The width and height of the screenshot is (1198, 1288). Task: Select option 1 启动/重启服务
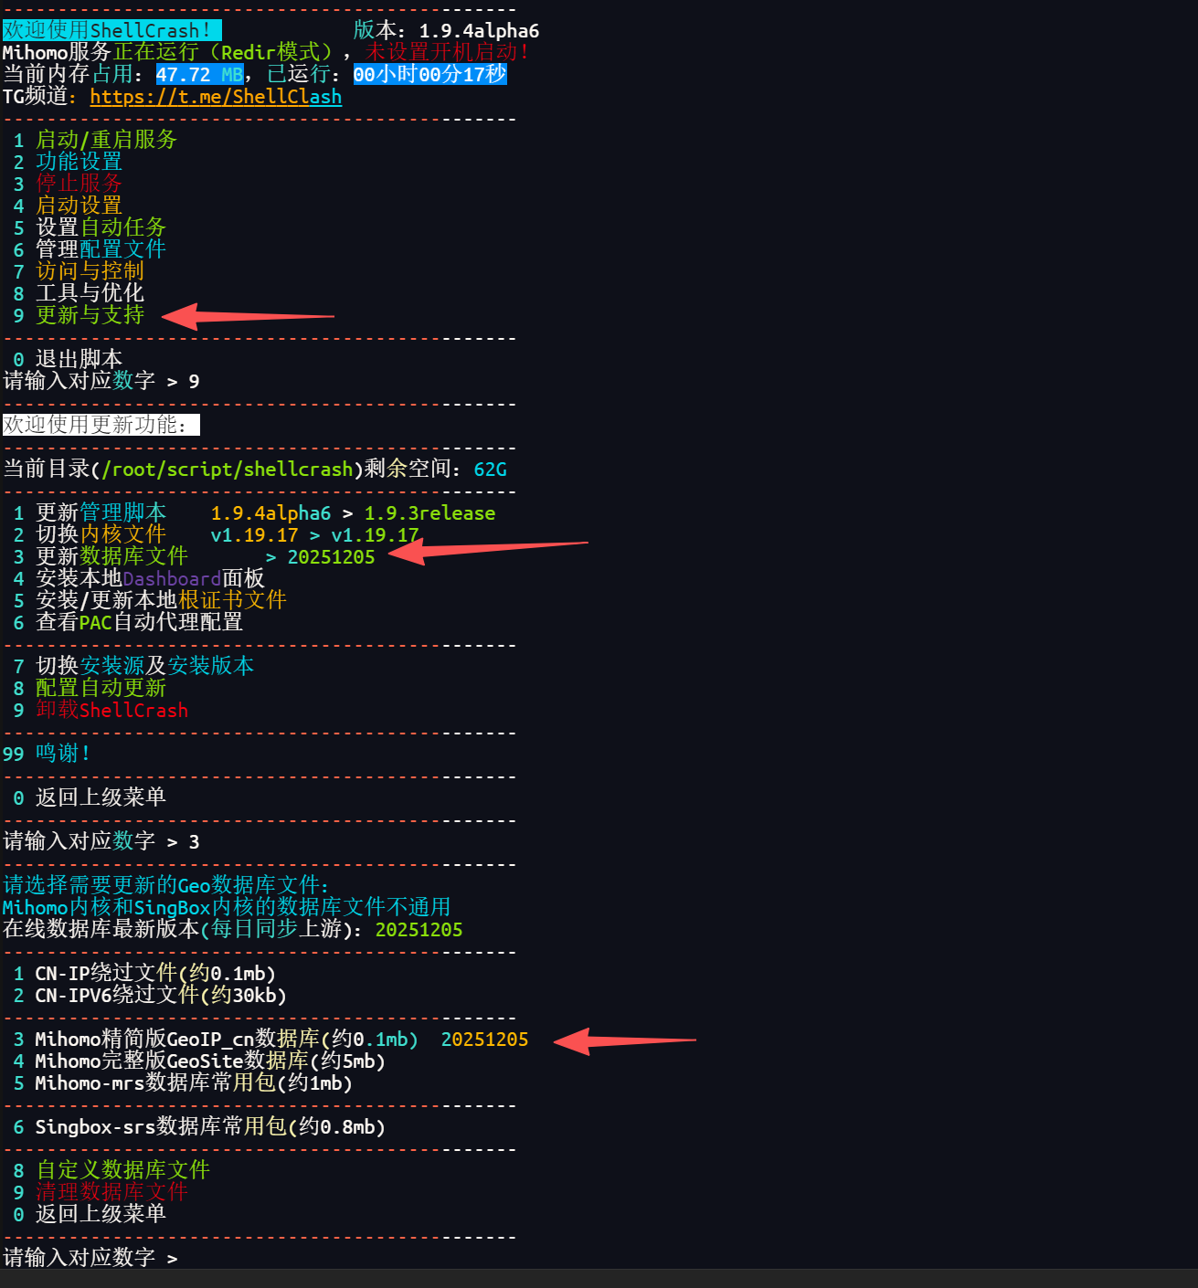[x=105, y=140]
